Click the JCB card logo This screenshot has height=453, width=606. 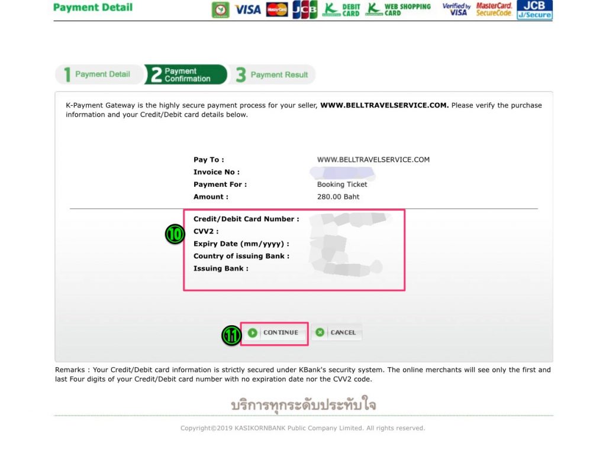pos(305,9)
